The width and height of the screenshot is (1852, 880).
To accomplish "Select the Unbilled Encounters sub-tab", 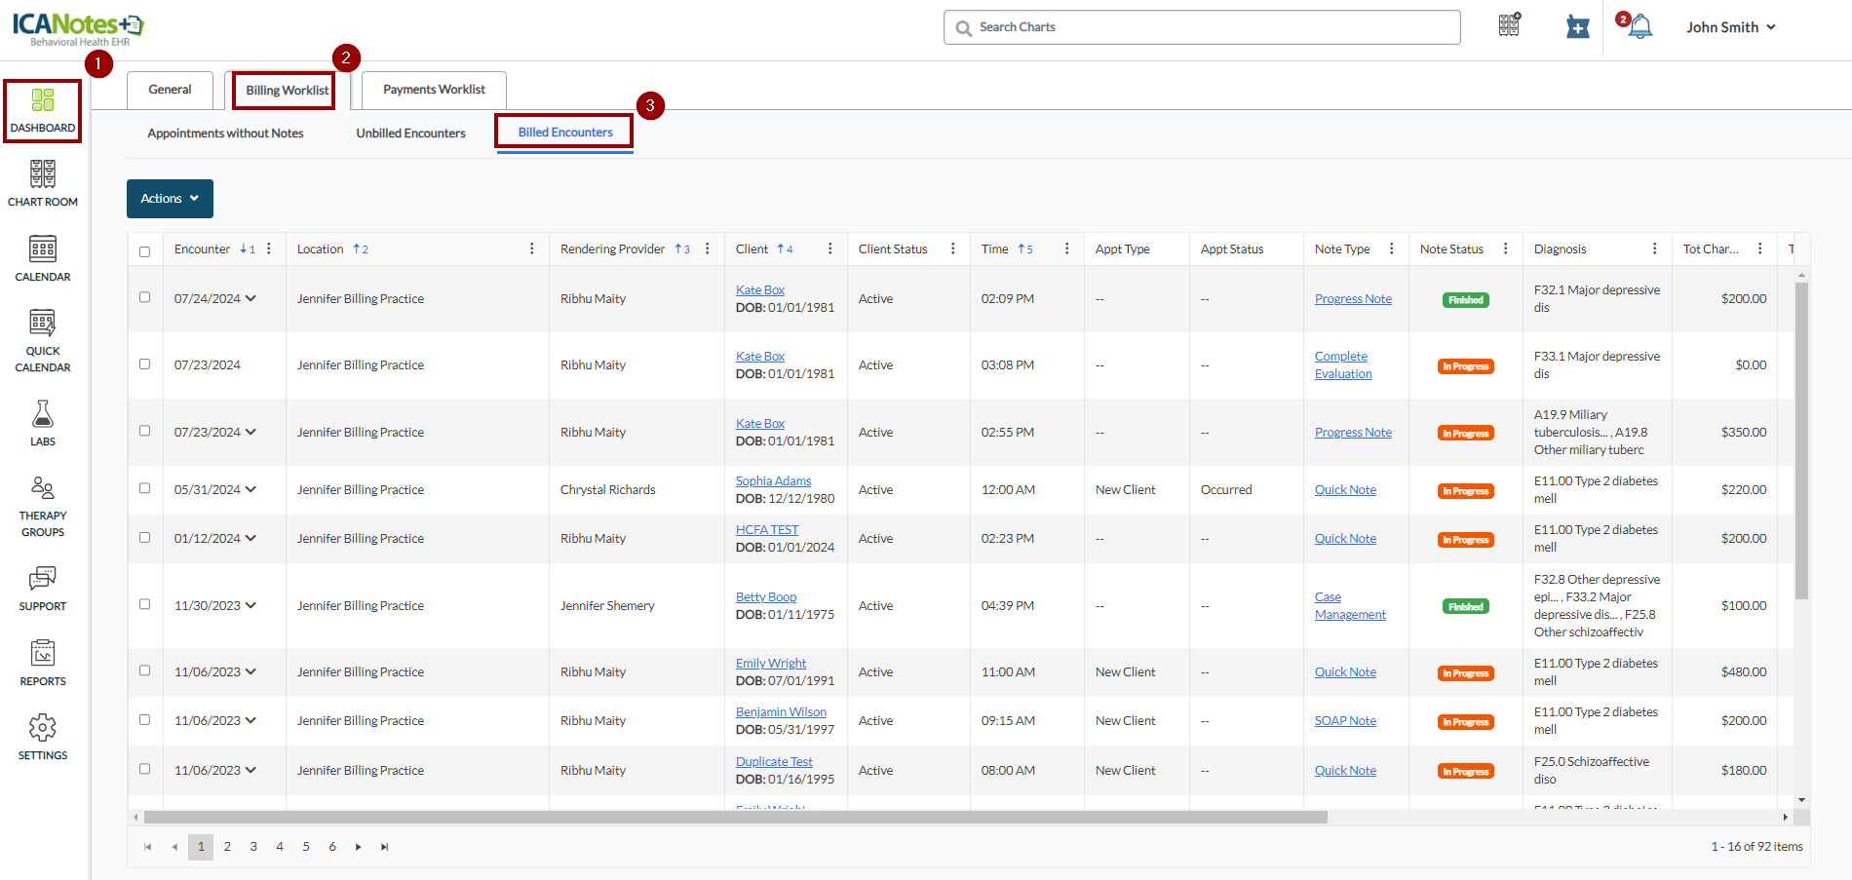I will click(410, 134).
